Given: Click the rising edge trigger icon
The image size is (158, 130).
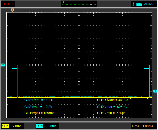Looking at the screenshot, I should 134,4.
